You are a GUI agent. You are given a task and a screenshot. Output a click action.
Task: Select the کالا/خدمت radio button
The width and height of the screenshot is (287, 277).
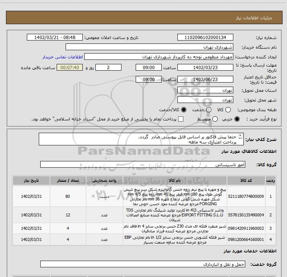pyautogui.click(x=184, y=110)
